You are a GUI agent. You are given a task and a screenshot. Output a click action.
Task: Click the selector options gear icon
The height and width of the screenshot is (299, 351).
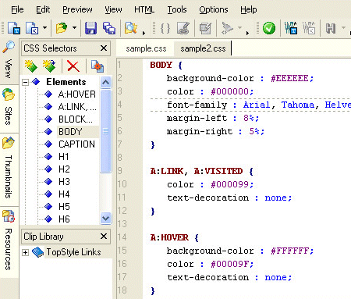(x=97, y=66)
